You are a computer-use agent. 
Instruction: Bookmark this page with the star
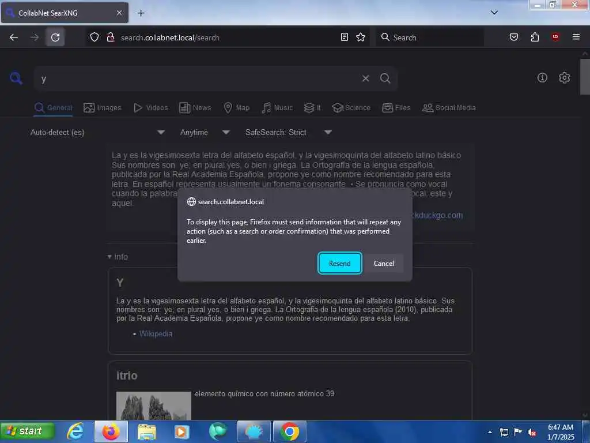pos(361,37)
